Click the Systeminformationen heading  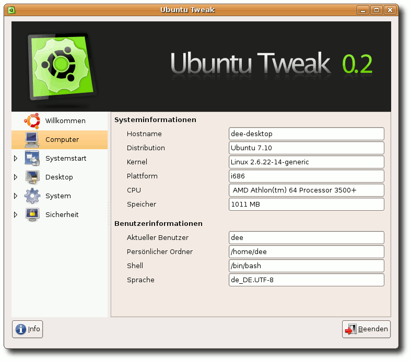click(x=155, y=120)
